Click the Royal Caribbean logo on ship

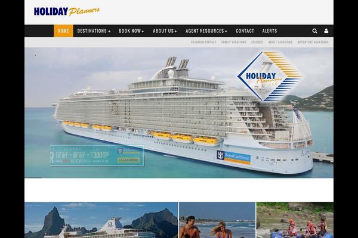tap(233, 157)
